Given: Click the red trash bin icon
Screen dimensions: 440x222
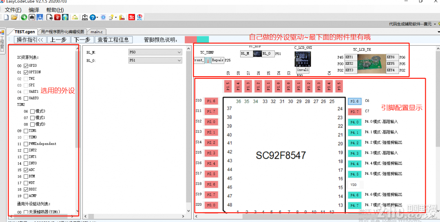Looking at the screenshot, I should (57, 18).
